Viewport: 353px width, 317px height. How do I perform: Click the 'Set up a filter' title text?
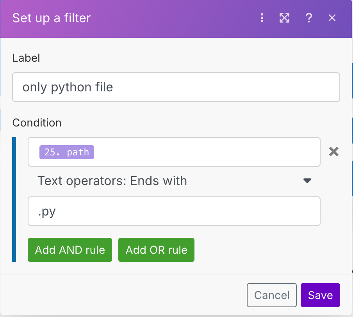[52, 18]
